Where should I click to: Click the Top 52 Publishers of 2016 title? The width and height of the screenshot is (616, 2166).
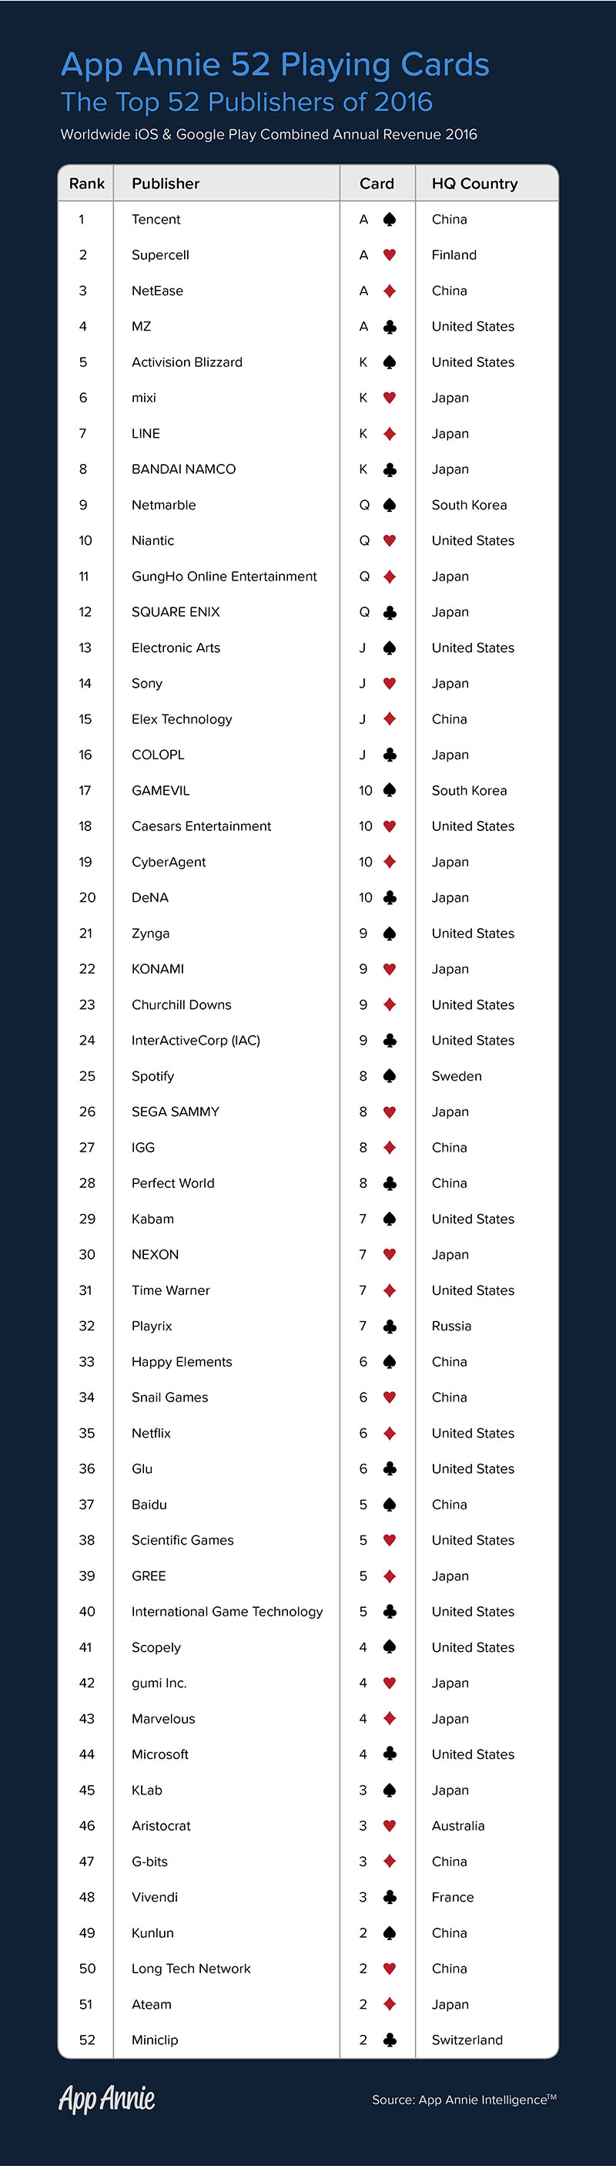click(x=246, y=102)
